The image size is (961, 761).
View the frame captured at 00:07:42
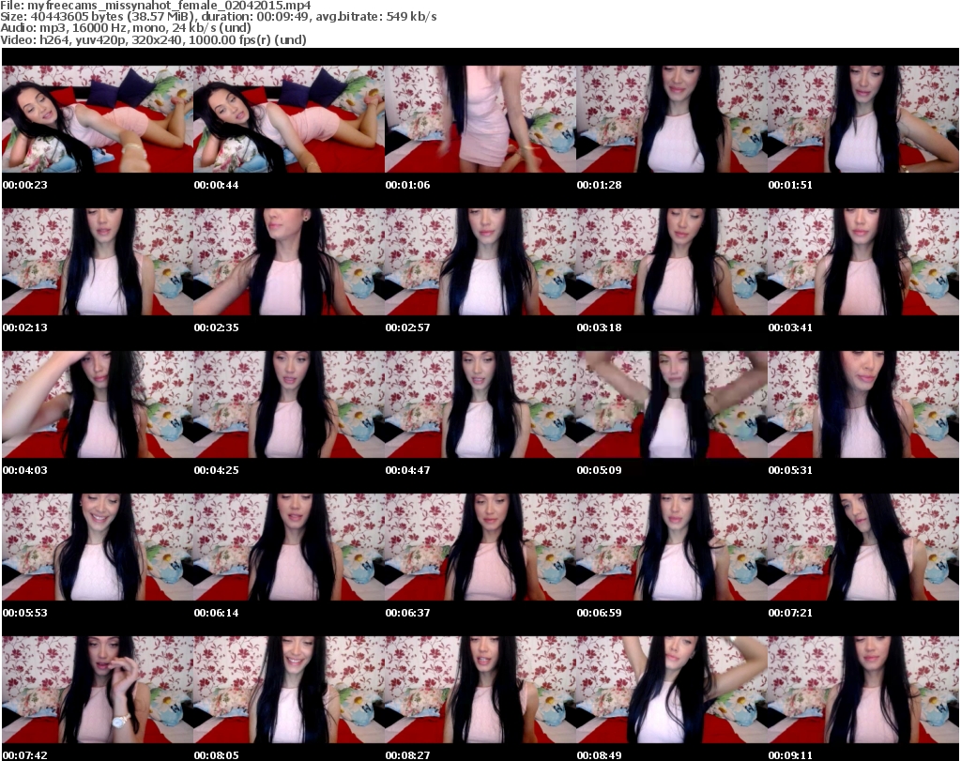click(x=98, y=690)
